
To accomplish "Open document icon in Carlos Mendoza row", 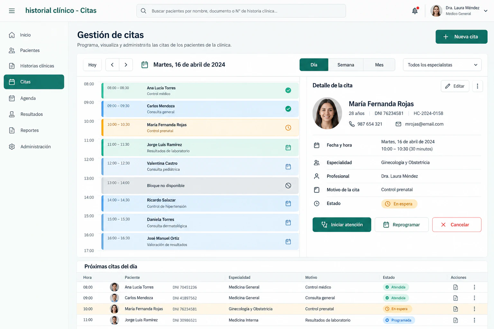I will [x=455, y=298].
